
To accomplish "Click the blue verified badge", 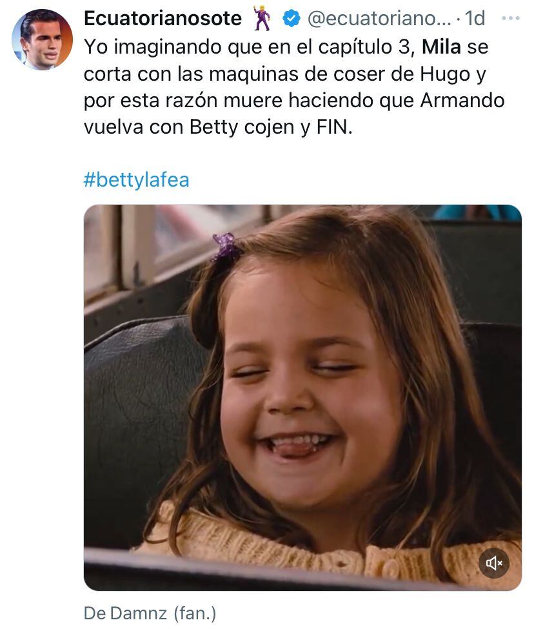I will pyautogui.click(x=292, y=19).
